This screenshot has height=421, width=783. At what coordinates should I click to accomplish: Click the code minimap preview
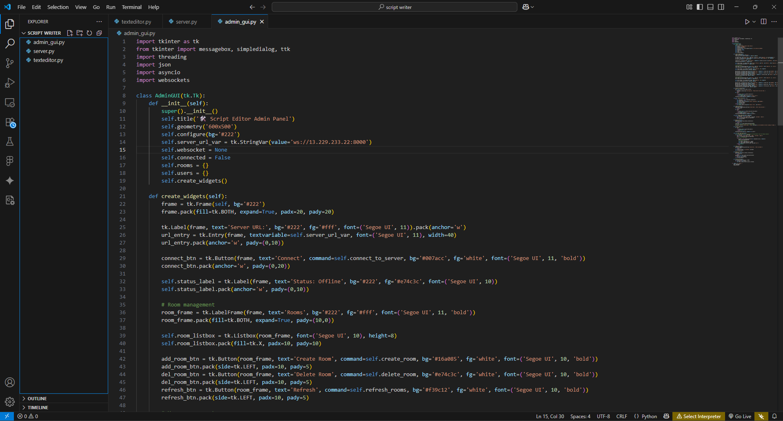pyautogui.click(x=754, y=101)
